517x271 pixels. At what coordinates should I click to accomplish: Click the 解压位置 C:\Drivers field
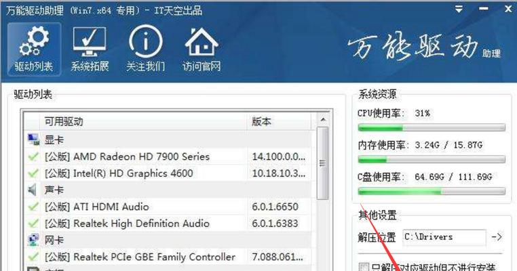(x=444, y=236)
